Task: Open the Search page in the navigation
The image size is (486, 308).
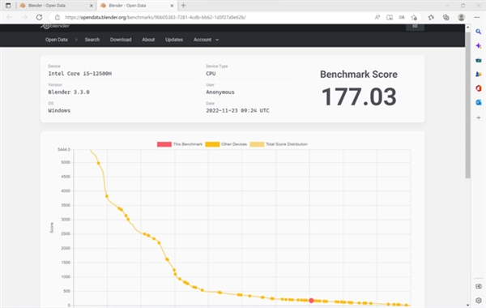Action: [92, 40]
